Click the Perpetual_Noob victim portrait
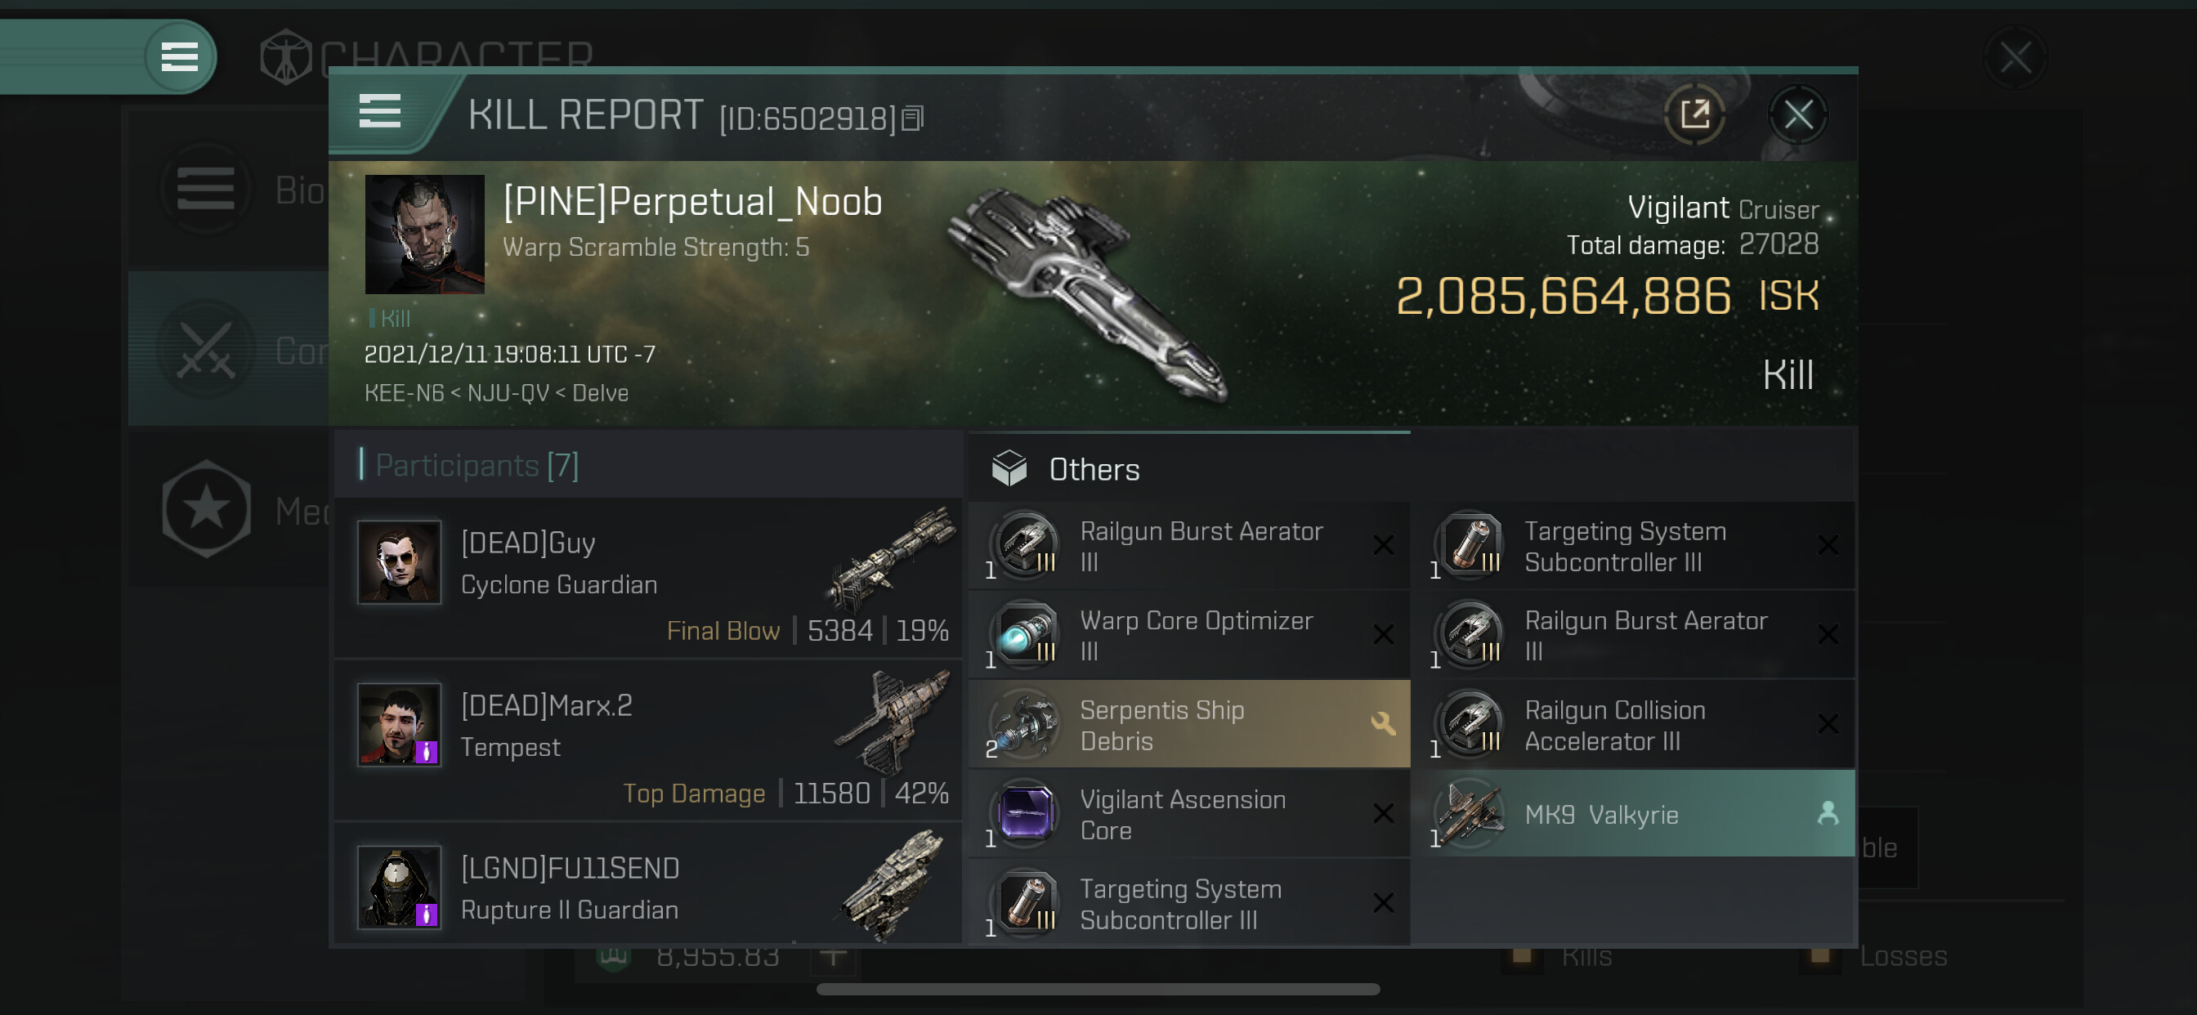Viewport: 2197px width, 1015px height. click(424, 235)
